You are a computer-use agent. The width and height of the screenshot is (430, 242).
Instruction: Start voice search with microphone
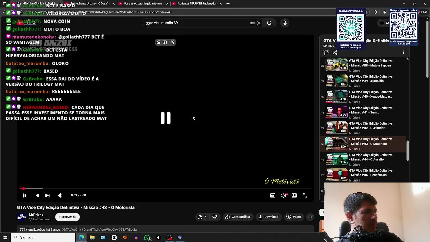pos(285,23)
